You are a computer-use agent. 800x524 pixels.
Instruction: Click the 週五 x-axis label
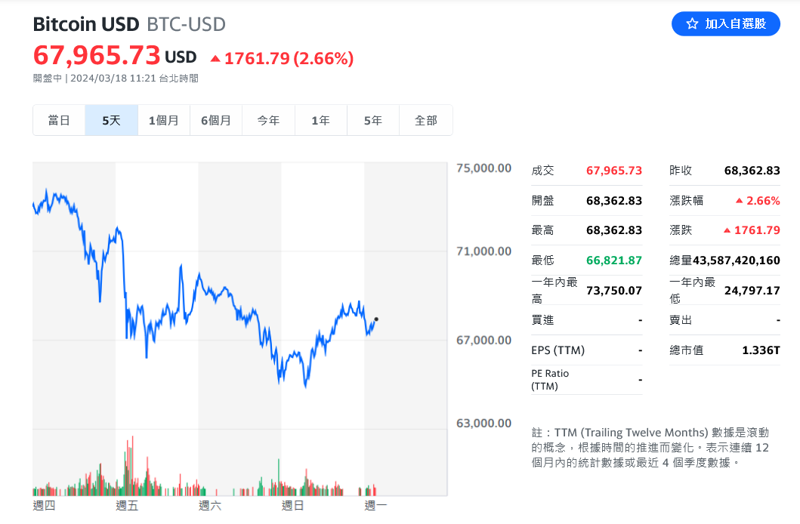tap(127, 506)
